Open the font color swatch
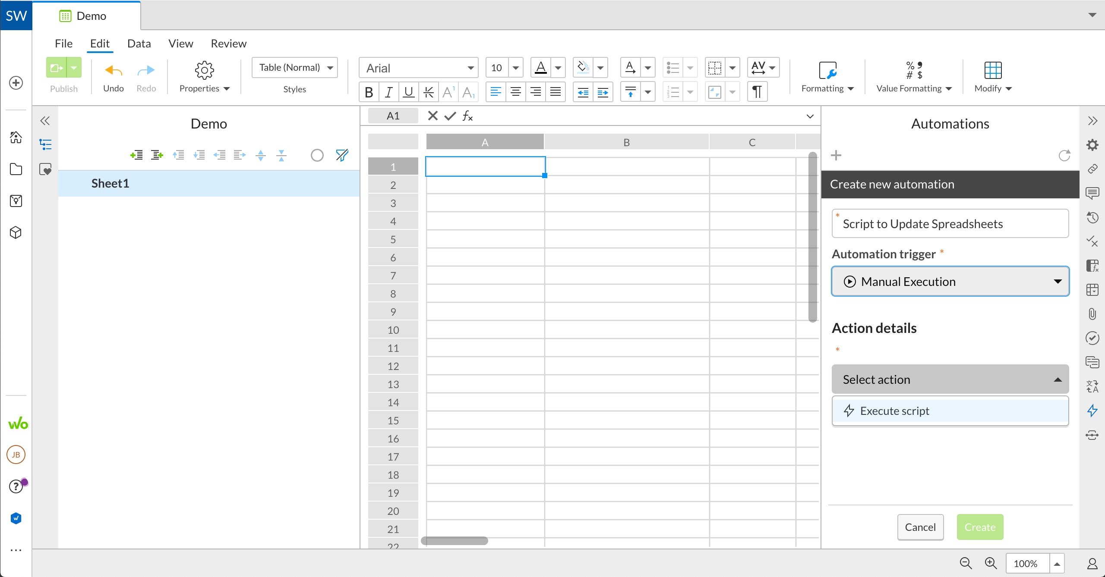This screenshot has height=577, width=1105. point(541,68)
